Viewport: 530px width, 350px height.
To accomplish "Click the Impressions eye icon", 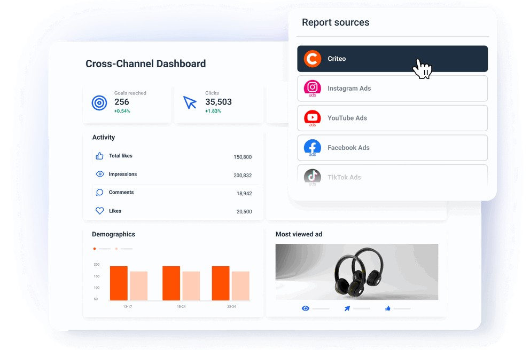I will [x=100, y=174].
